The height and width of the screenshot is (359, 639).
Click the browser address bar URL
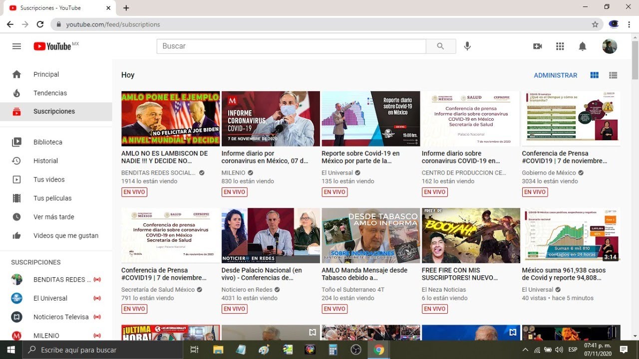pyautogui.click(x=113, y=24)
